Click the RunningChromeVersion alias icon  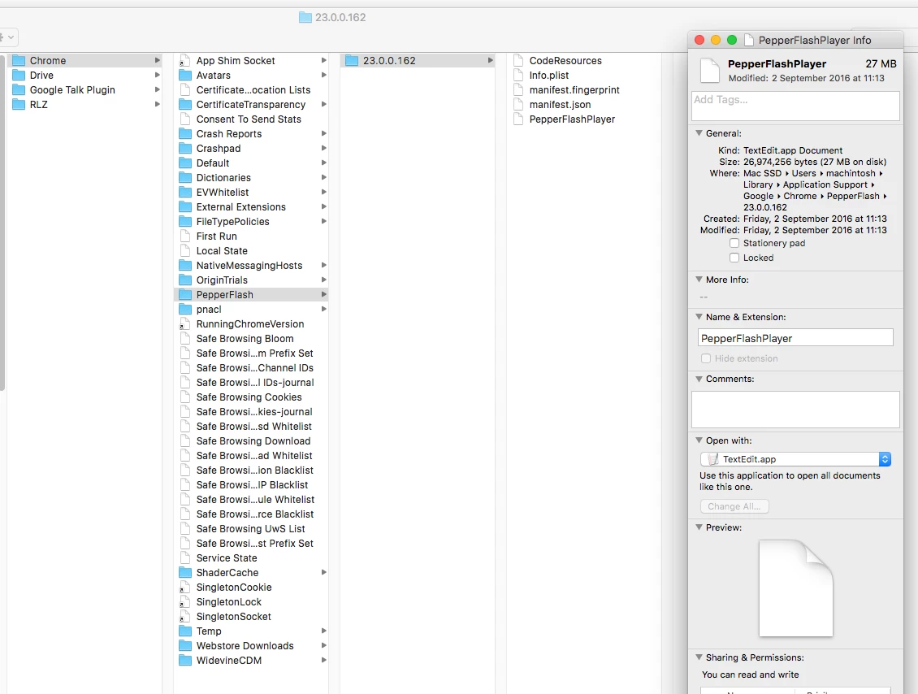tap(185, 324)
